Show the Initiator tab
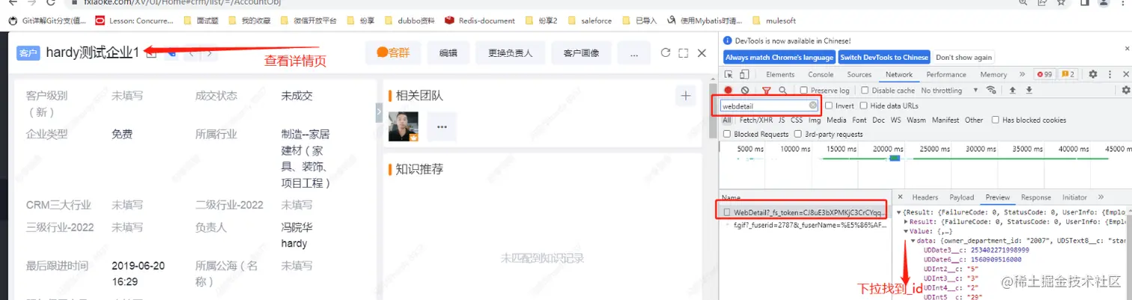 click(1074, 198)
